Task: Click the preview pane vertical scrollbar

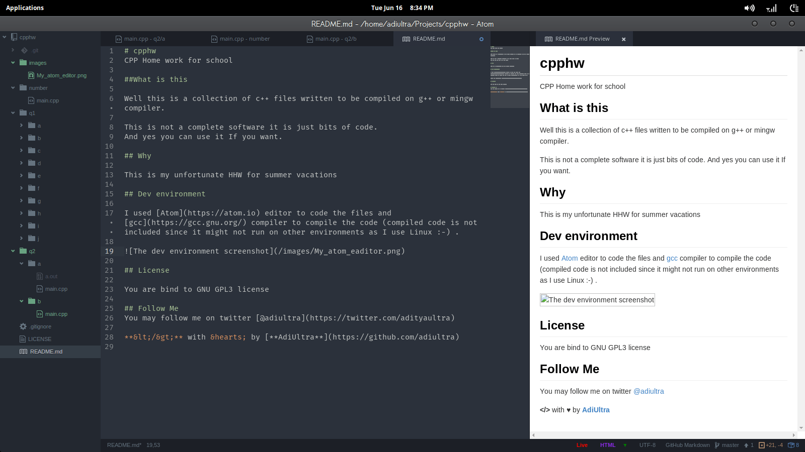Action: pos(801,239)
